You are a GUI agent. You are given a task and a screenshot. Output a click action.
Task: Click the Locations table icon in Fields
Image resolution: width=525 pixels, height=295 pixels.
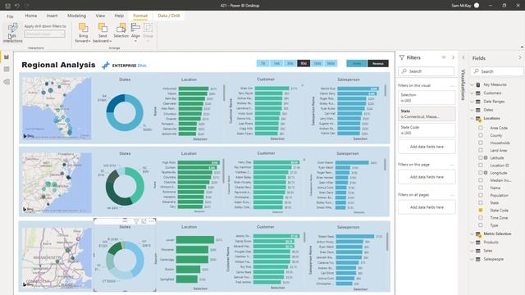tap(478, 118)
